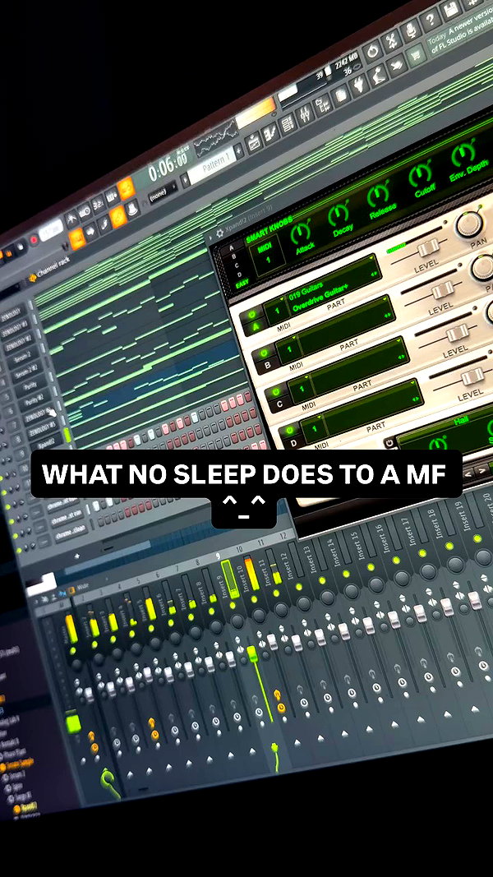Open part B empty patch display

click(x=347, y=326)
